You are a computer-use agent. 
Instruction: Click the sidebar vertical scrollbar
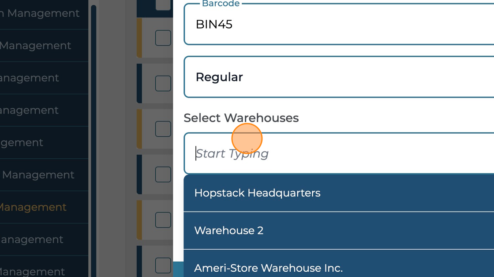(94, 132)
